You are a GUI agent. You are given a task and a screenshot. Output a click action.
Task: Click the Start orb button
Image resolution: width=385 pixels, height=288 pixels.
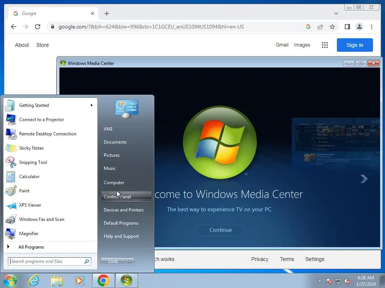[x=10, y=280]
